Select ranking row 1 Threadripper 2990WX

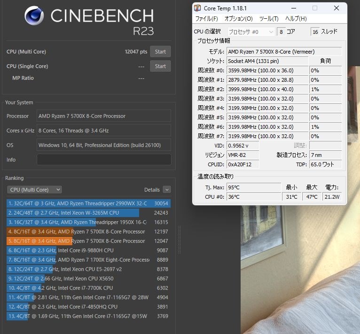[x=88, y=203]
